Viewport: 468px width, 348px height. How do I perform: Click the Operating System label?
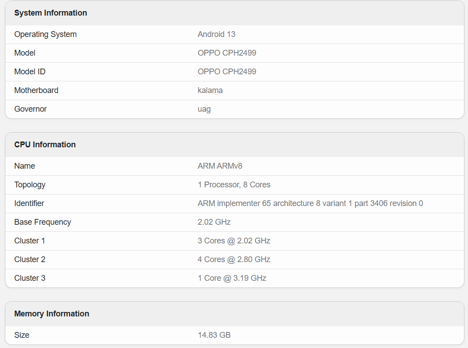[45, 34]
